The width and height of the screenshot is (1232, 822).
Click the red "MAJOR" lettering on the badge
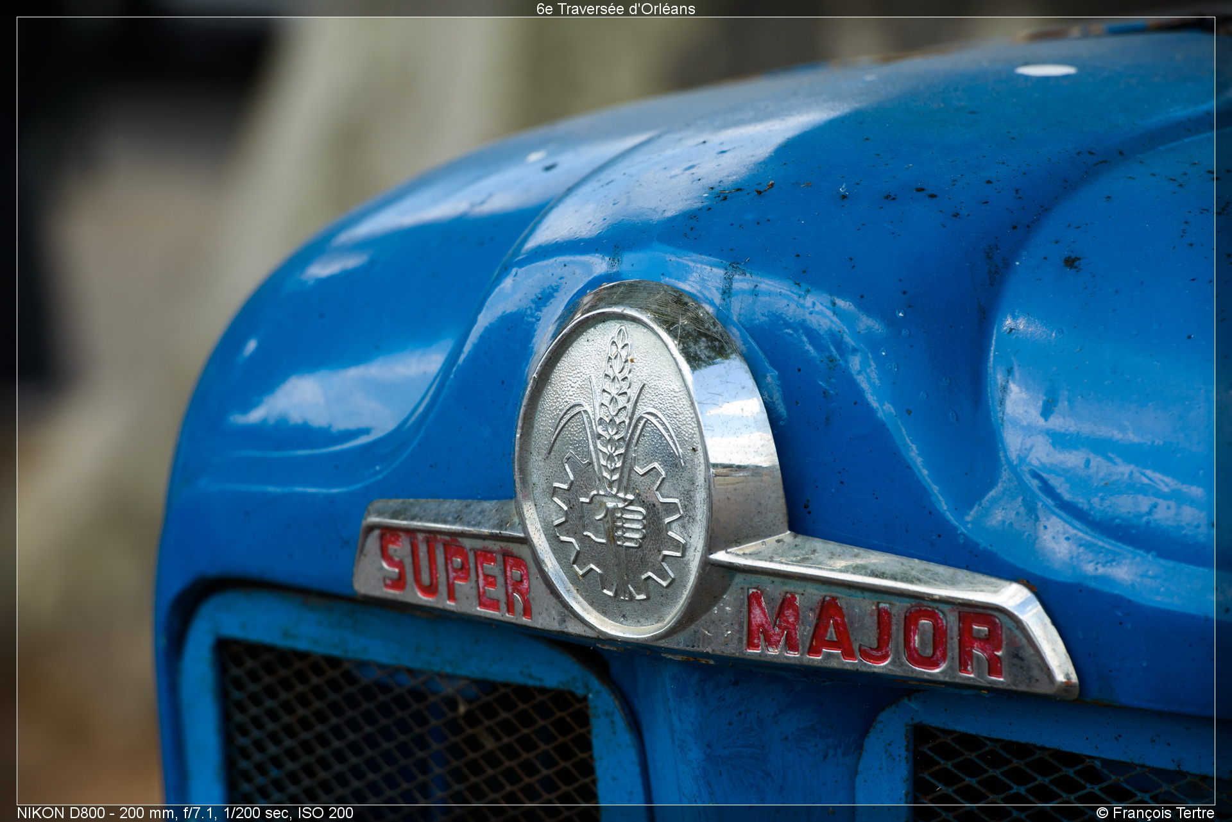(875, 634)
